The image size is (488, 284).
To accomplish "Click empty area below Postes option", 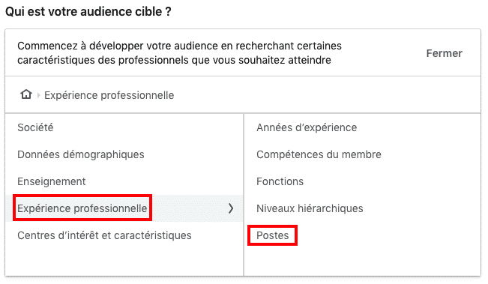I will [362, 262].
